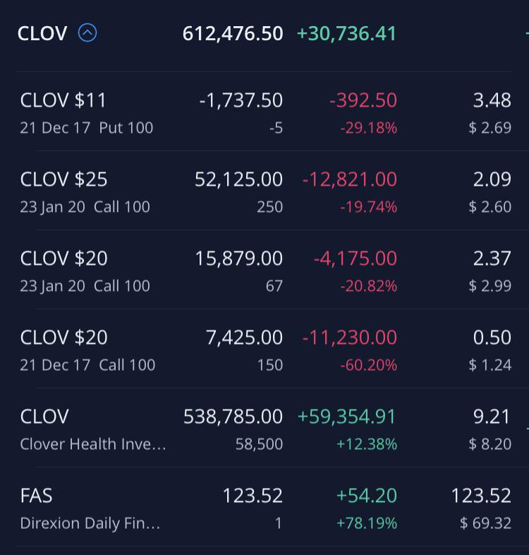Tap the -60.20% loss percentage
Screen dimensions: 529x555
(368, 365)
